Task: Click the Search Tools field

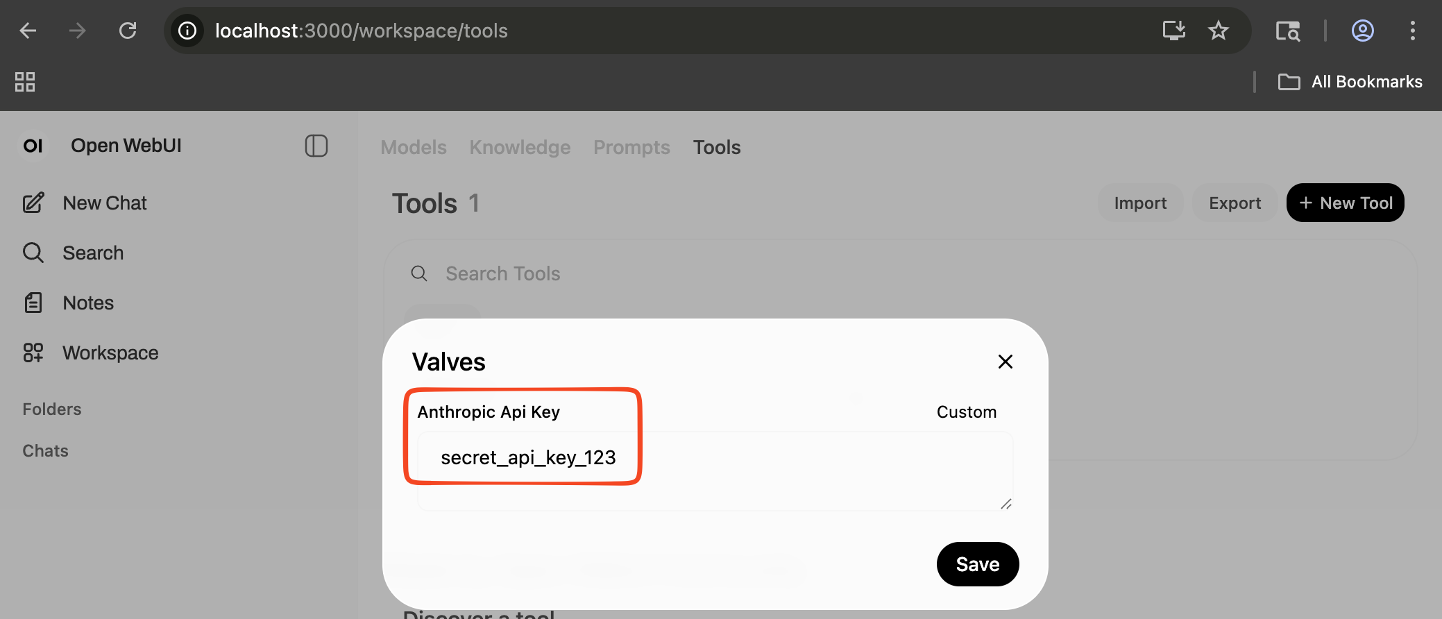Action: pos(625,274)
